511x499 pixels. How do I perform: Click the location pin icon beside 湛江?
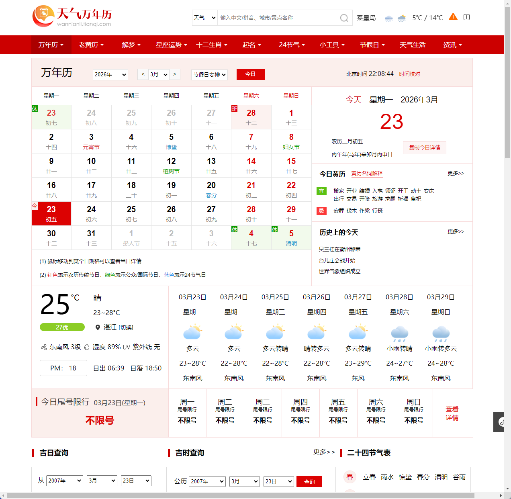[97, 327]
